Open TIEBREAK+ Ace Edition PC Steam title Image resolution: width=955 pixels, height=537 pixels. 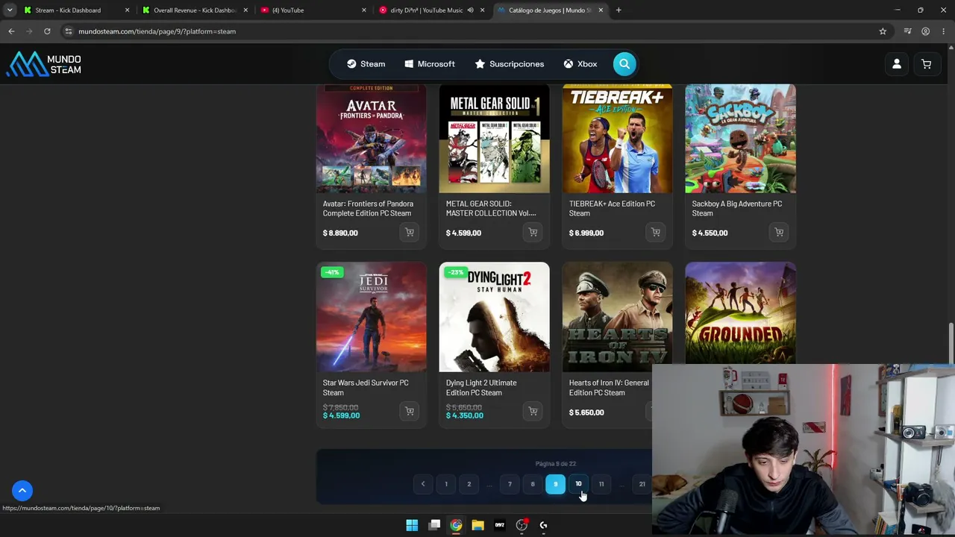[612, 208]
